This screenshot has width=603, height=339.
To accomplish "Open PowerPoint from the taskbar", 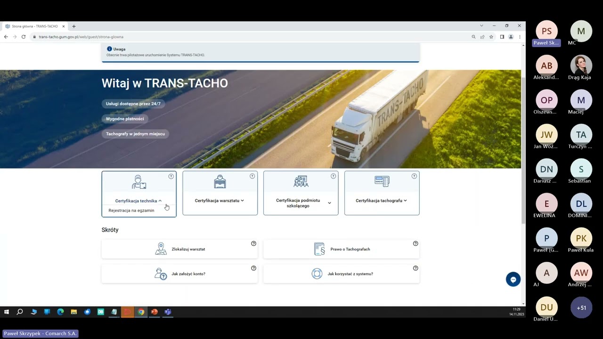I will 154,312.
